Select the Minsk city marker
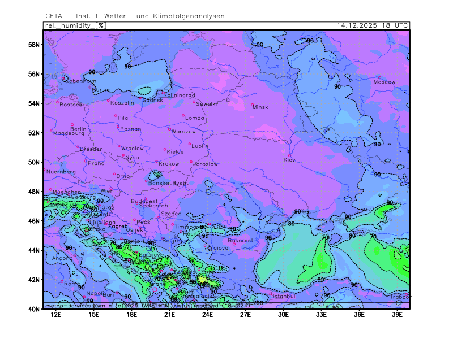453x339 pixels. click(253, 105)
